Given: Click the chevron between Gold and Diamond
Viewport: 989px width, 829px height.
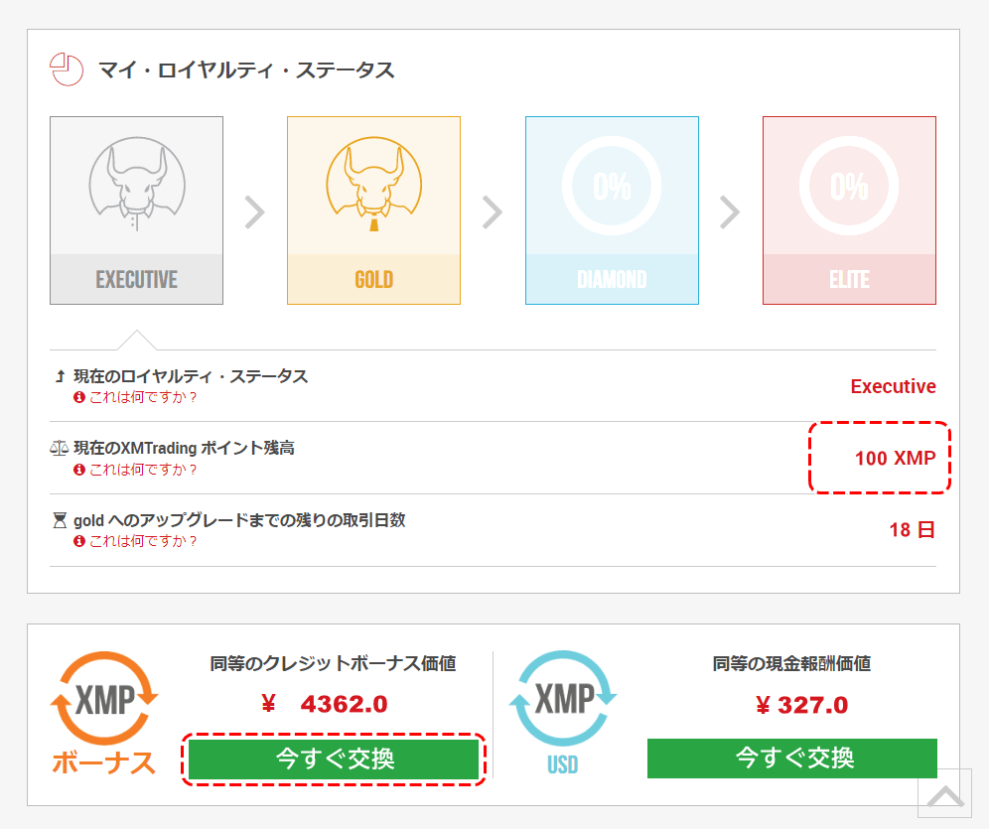Looking at the screenshot, I should (x=493, y=211).
